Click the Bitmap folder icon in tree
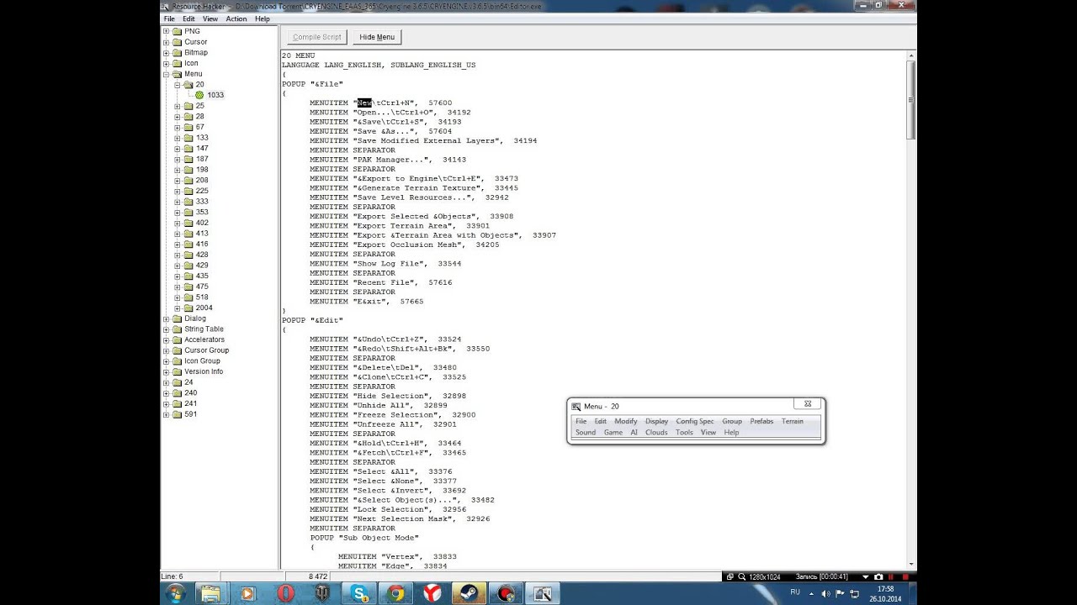 (x=177, y=52)
